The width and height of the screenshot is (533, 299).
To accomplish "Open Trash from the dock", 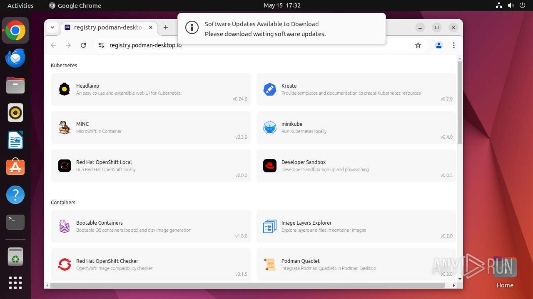I will tap(15, 257).
